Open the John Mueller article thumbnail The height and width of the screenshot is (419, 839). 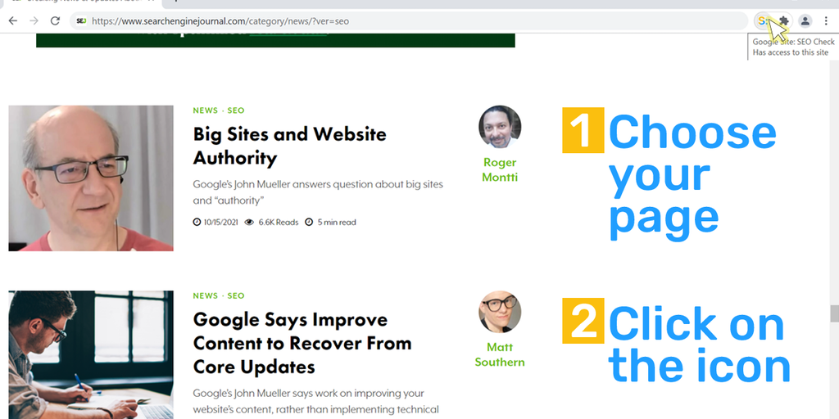pos(91,178)
